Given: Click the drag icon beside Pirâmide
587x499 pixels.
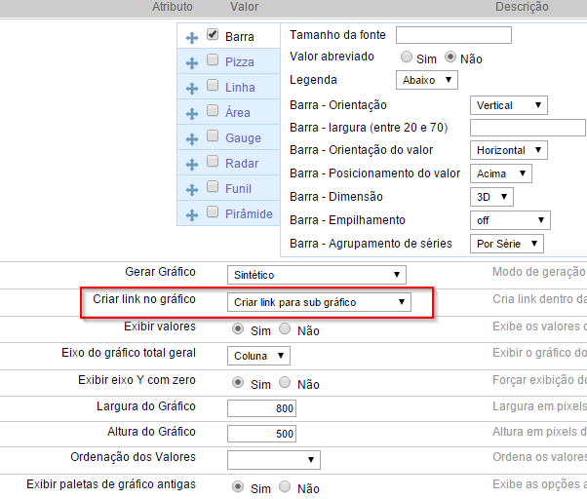Looking at the screenshot, I should [x=192, y=214].
